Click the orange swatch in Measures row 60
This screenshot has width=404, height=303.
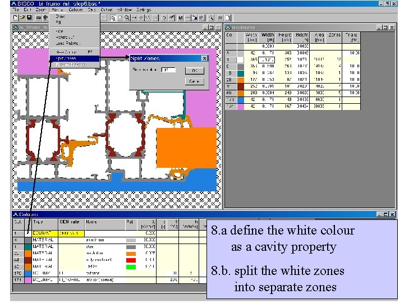(x=240, y=93)
